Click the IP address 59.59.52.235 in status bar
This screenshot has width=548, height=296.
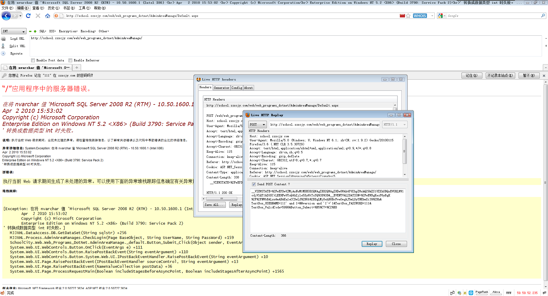pos(527,293)
